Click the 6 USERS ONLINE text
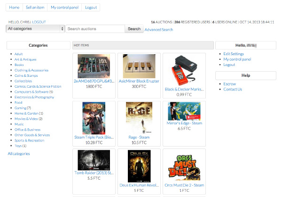This screenshot has height=197, width=282. pos(225,22)
